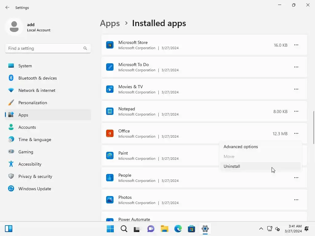Click the Photos app icon
Image resolution: width=315 pixels, height=236 pixels.
[x=110, y=200]
